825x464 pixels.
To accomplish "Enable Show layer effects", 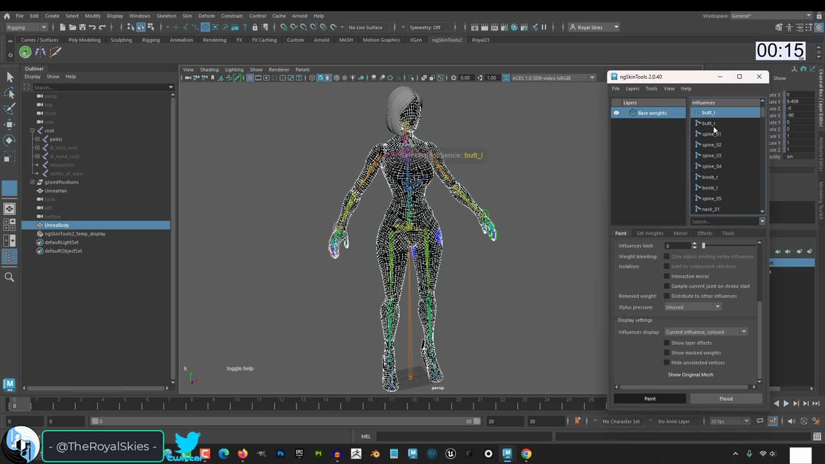I will [x=667, y=343].
